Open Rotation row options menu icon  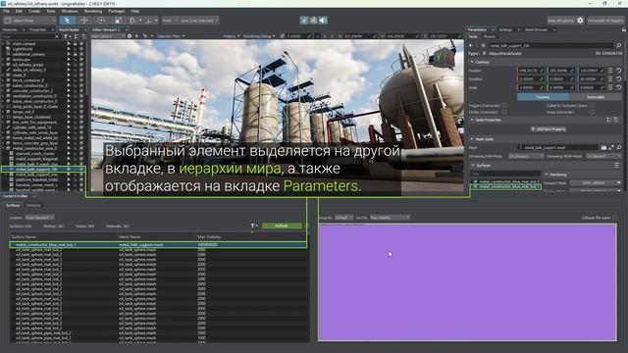click(610, 78)
